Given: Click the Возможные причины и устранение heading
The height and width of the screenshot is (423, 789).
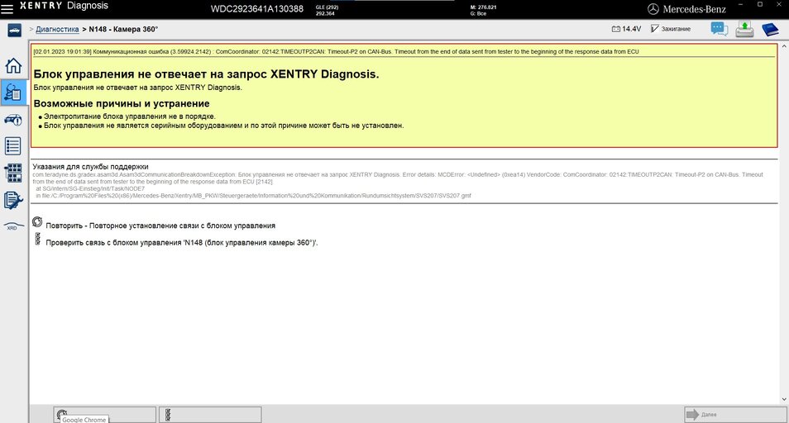Looking at the screenshot, I should 122,103.
